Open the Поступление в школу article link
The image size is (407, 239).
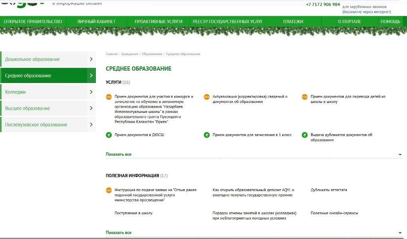(x=133, y=213)
